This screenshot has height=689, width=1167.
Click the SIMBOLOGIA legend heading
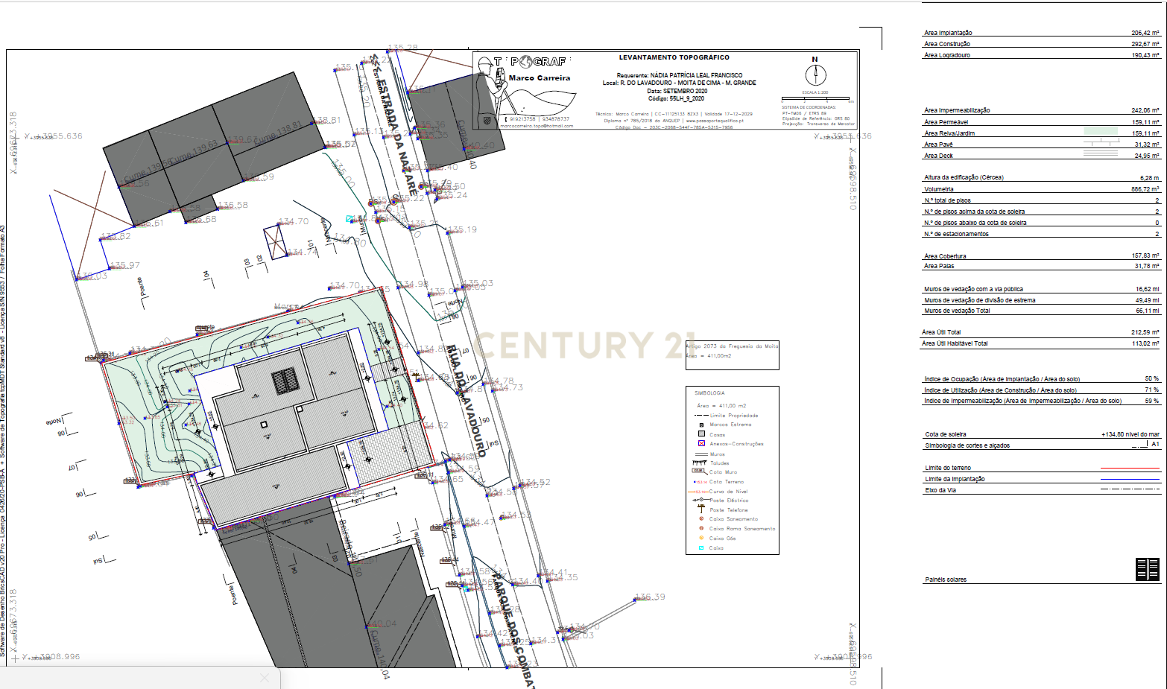click(x=709, y=393)
